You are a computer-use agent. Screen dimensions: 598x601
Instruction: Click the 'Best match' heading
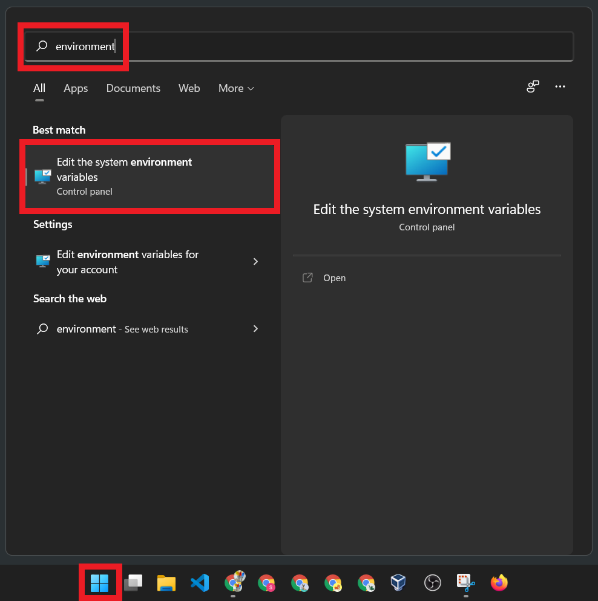point(59,130)
